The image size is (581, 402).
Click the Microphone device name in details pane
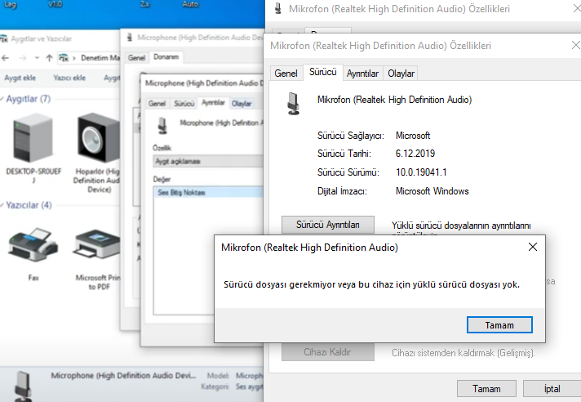click(x=123, y=376)
